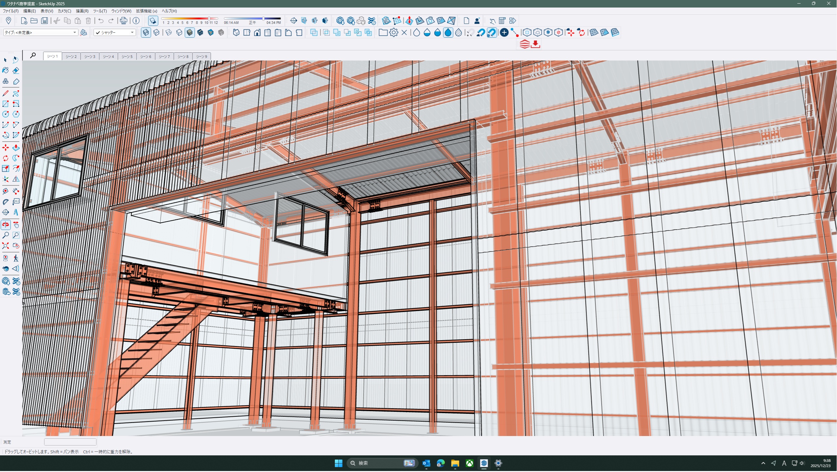Show hidden system tray icons chevron
The image size is (837, 472).
pyautogui.click(x=763, y=464)
